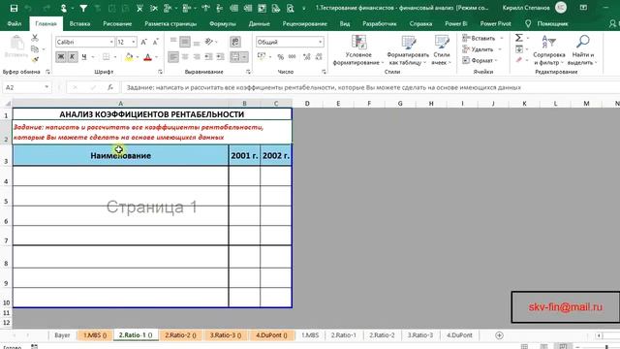Click the increase indent icon
620x349 pixels.
(220, 57)
